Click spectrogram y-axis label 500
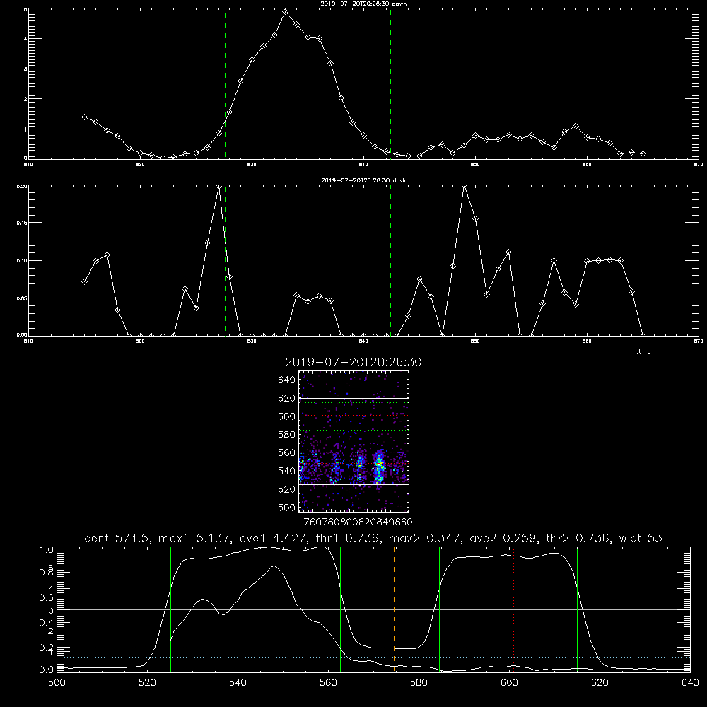707x707 pixels. pos(287,507)
